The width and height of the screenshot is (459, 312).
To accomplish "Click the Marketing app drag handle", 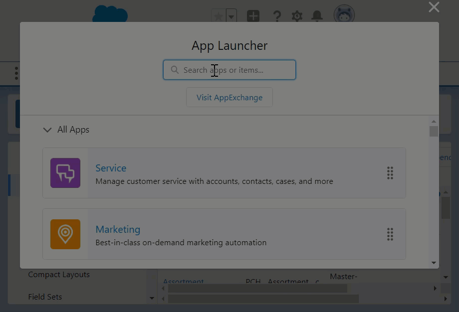I will click(x=390, y=234).
